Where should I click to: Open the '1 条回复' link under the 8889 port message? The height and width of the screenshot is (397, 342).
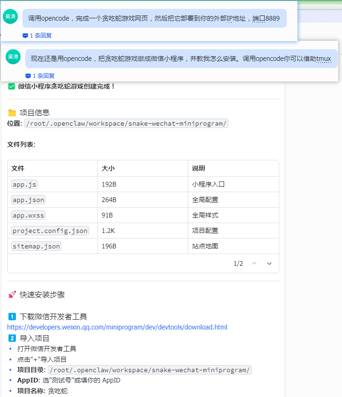41,36
